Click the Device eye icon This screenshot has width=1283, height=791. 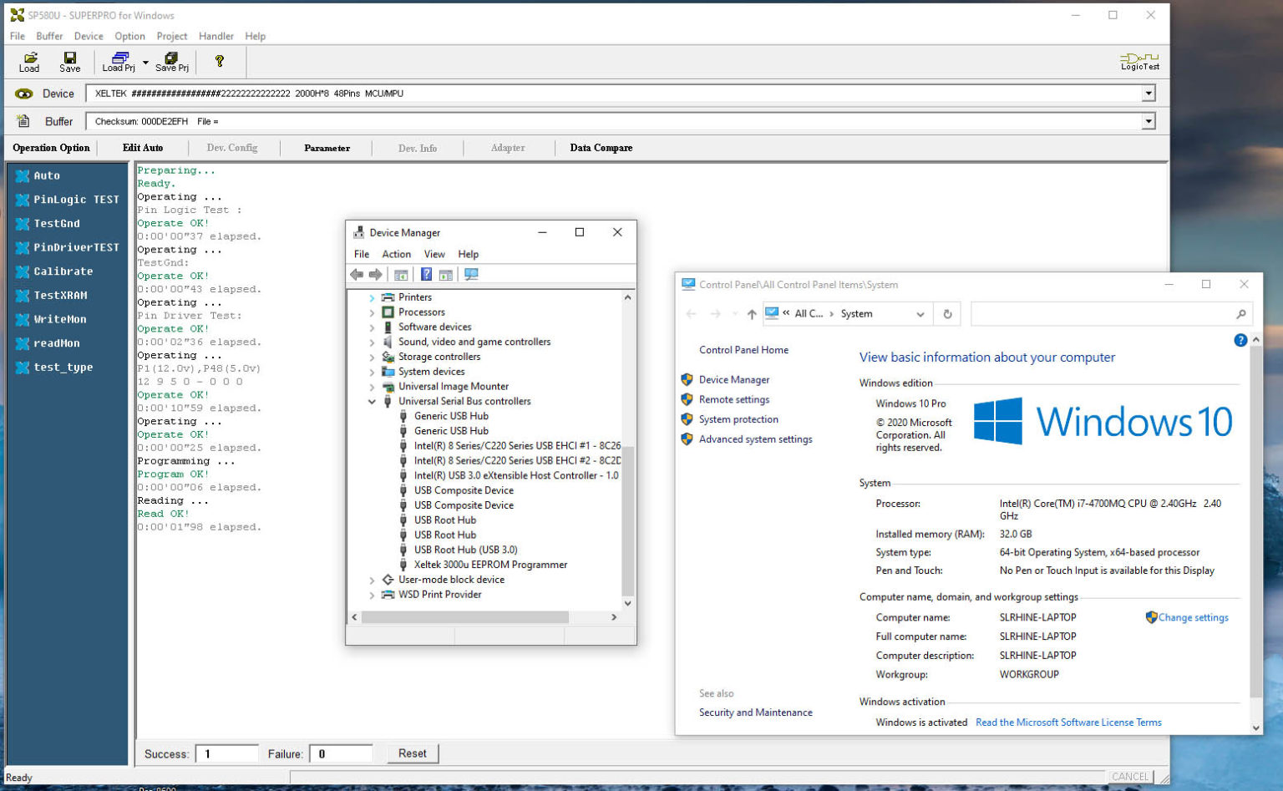point(24,94)
